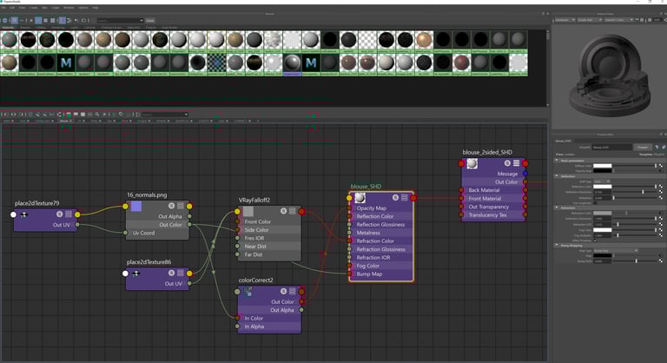
Task: Click the Bump Mult slider
Action: coord(634,261)
